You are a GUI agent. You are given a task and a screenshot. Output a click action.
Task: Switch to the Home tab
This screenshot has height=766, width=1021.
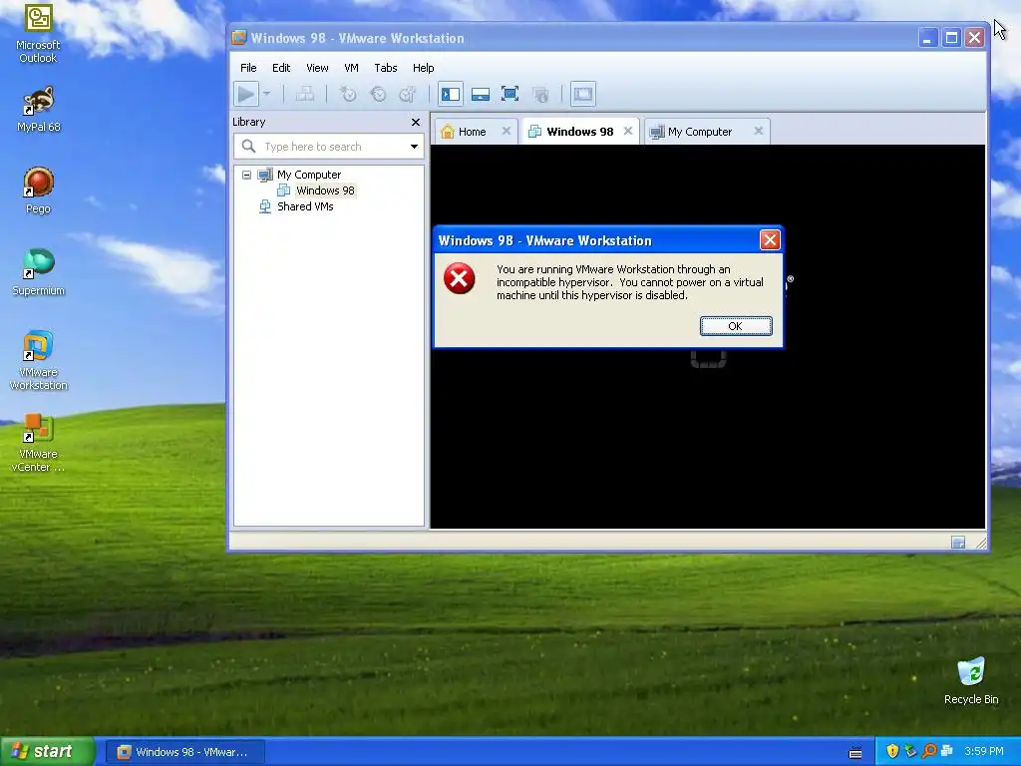tap(472, 132)
